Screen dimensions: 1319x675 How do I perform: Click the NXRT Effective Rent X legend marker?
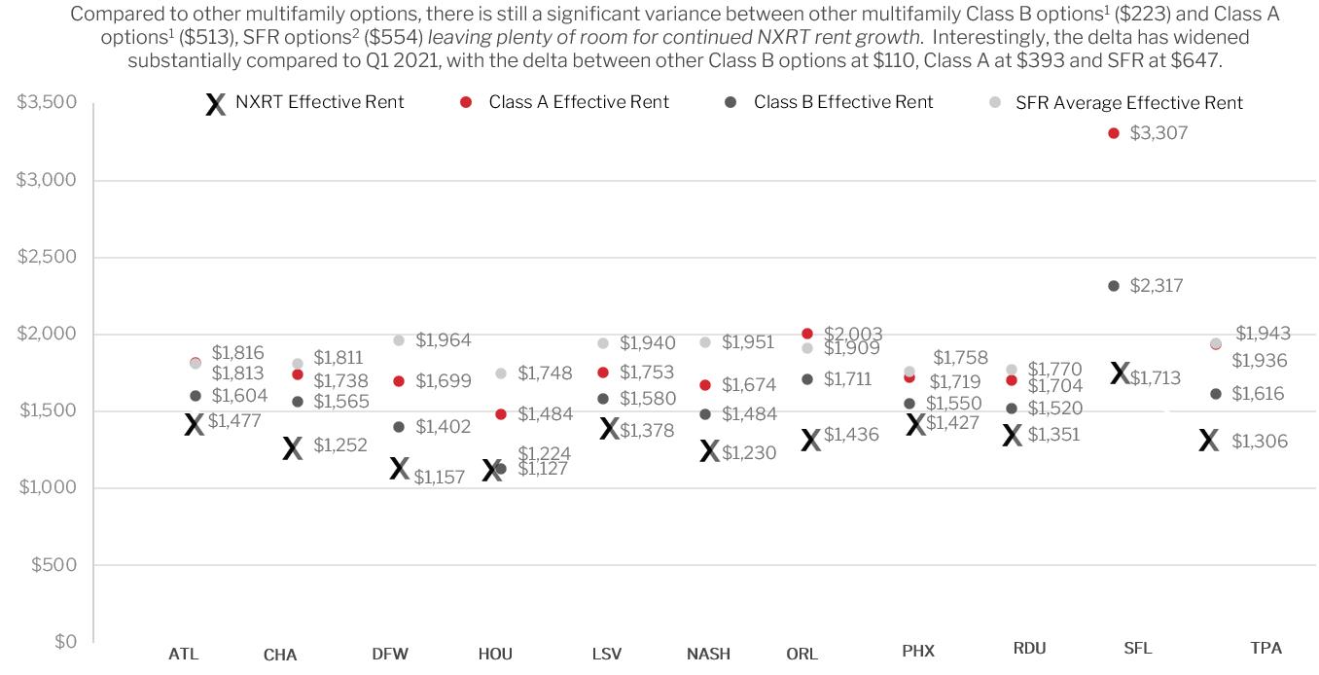pos(216,104)
